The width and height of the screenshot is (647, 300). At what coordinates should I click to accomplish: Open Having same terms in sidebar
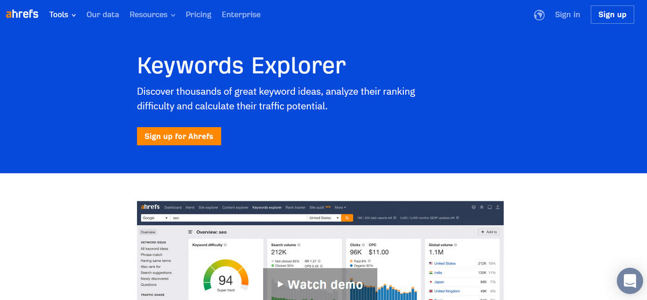coord(156,261)
